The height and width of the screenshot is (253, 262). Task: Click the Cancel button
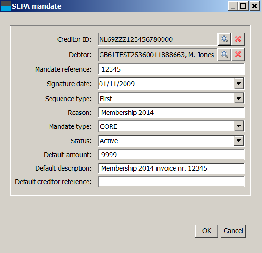[x=233, y=231]
